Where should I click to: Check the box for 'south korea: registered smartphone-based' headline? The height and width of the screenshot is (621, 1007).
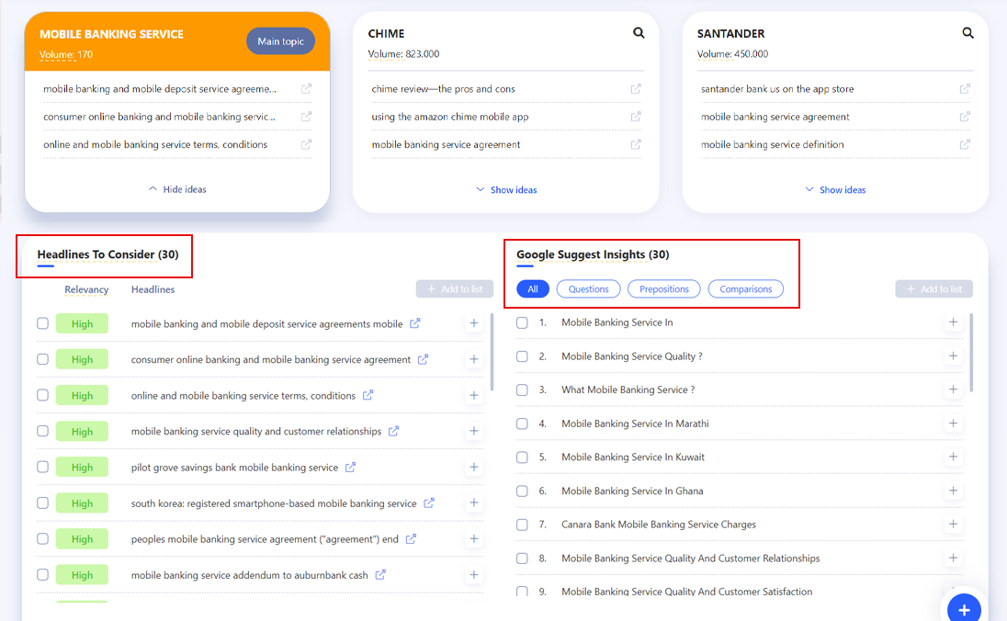click(42, 502)
